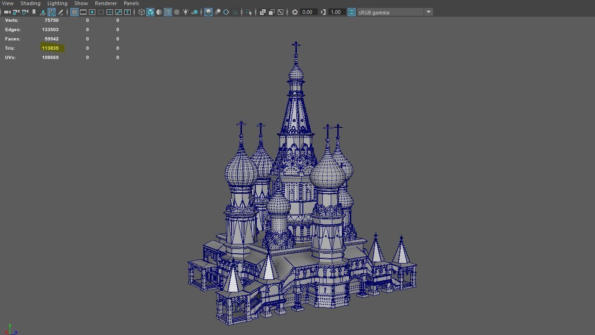
Task: Click the Multisample Anti-aliasing icon
Action: pos(226,12)
